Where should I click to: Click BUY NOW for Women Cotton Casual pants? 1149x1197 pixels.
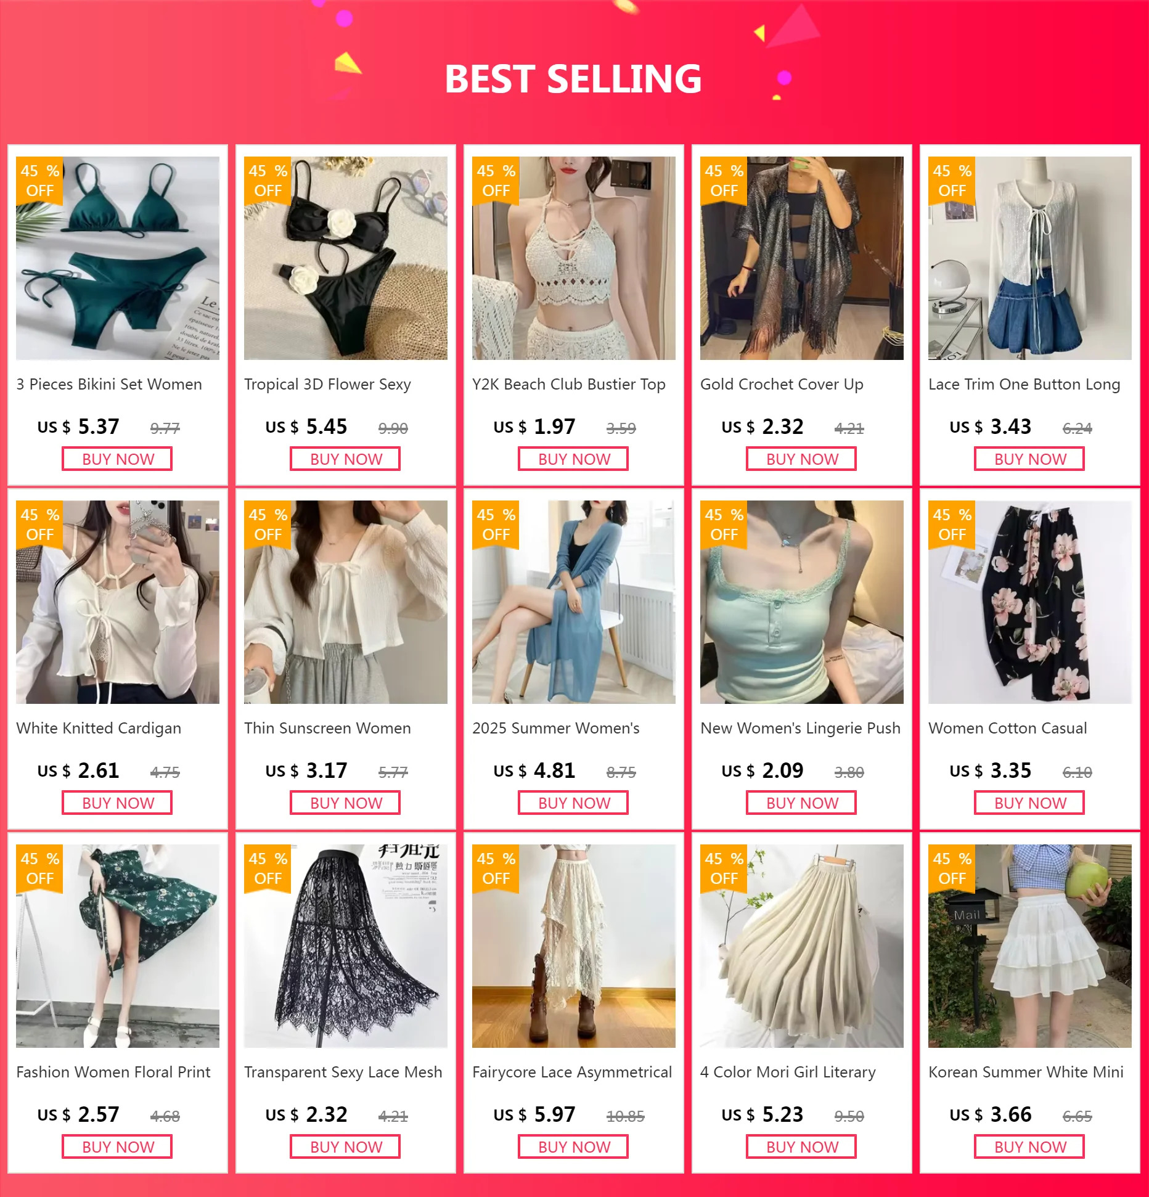point(1029,803)
